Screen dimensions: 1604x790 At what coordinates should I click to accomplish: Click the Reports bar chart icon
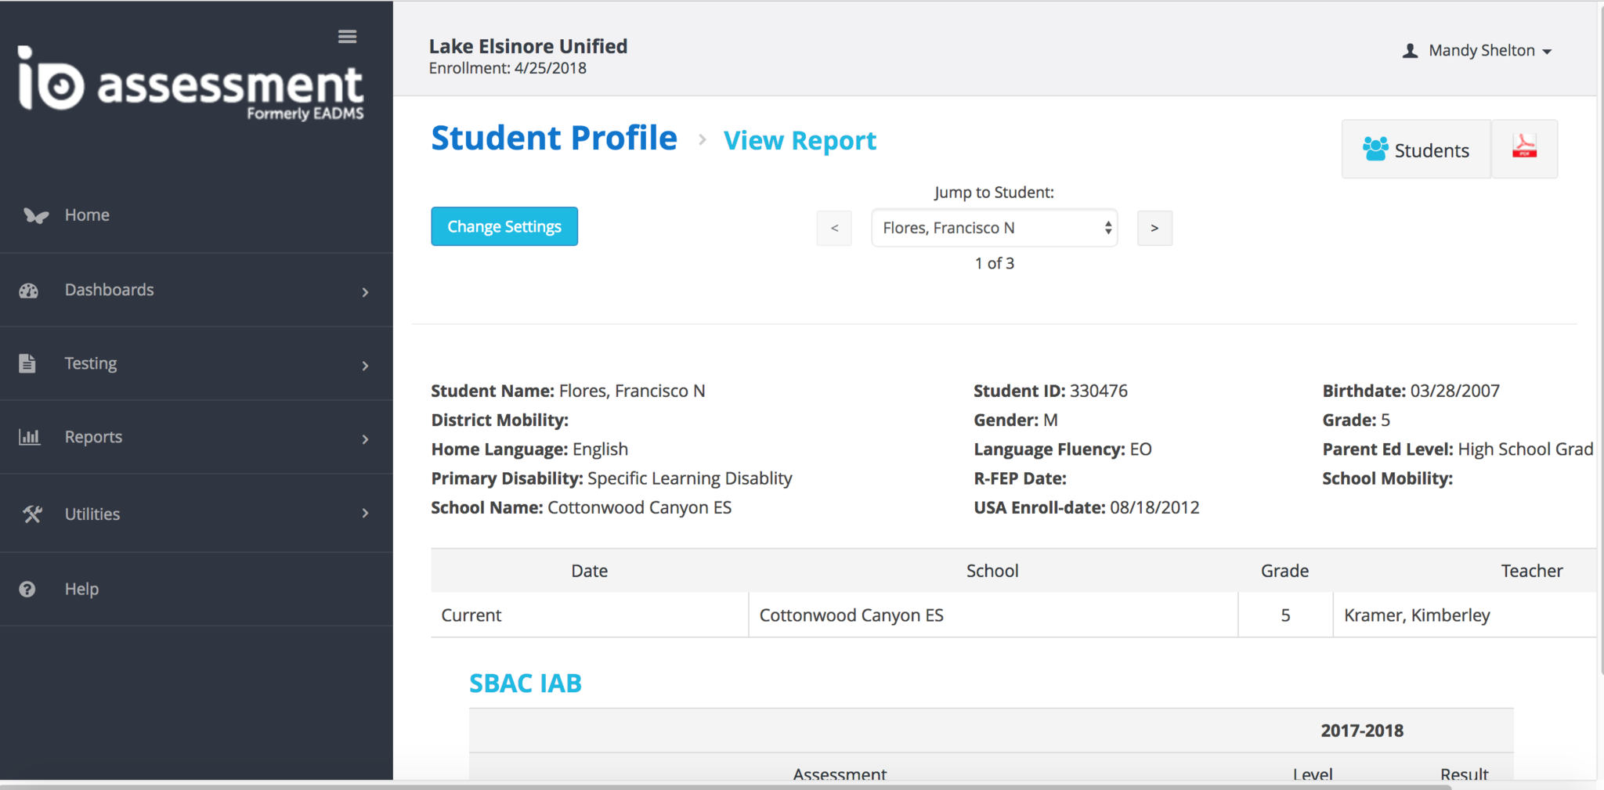click(29, 437)
